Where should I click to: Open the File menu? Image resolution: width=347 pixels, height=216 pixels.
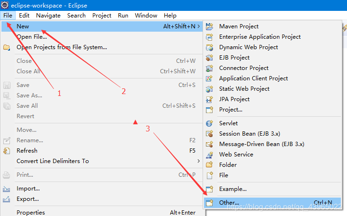8,16
